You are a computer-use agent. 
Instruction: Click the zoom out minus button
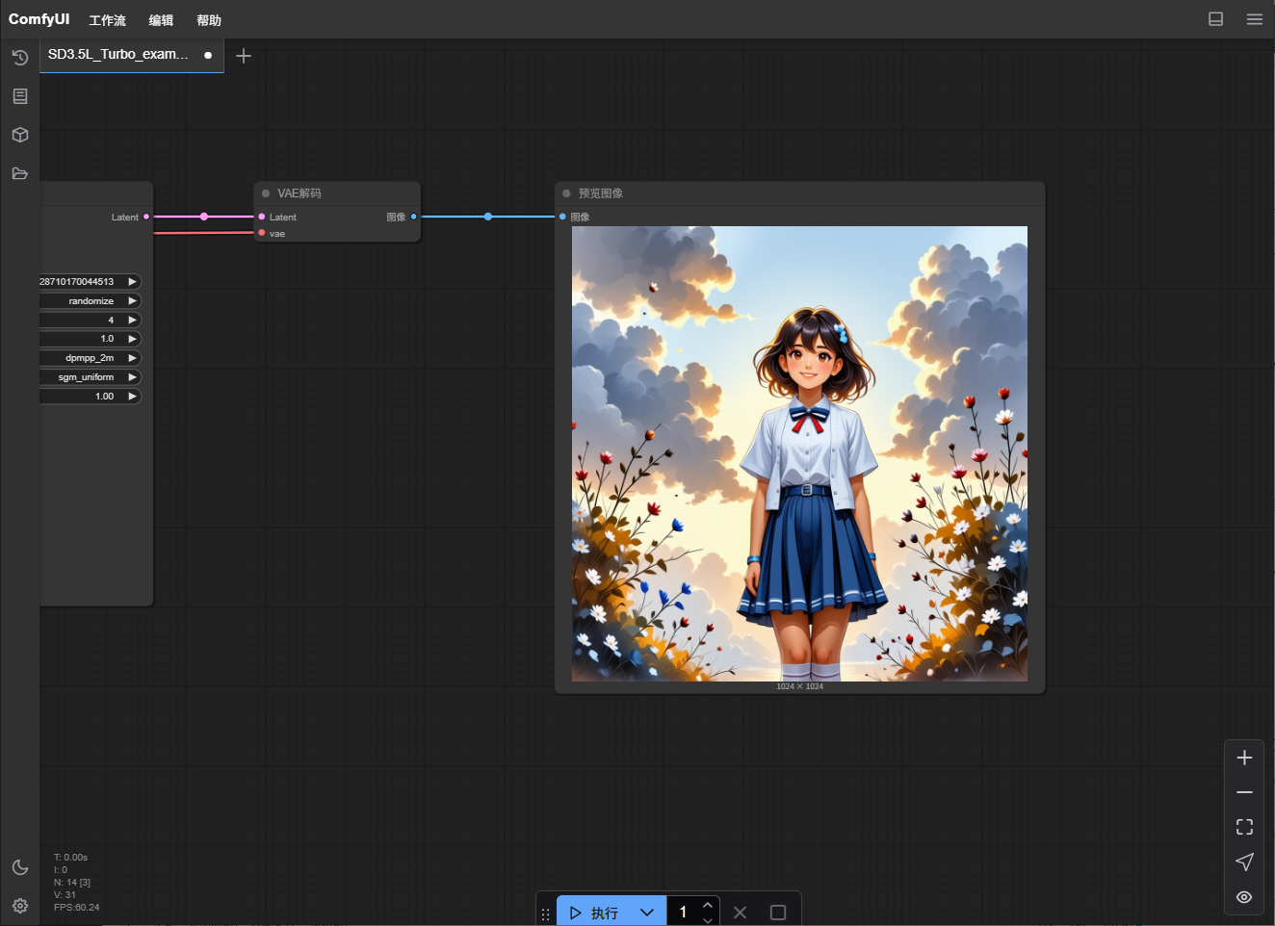(x=1244, y=792)
